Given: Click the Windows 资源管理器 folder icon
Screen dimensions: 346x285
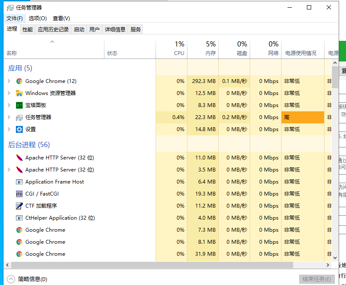Looking at the screenshot, I should [19, 93].
